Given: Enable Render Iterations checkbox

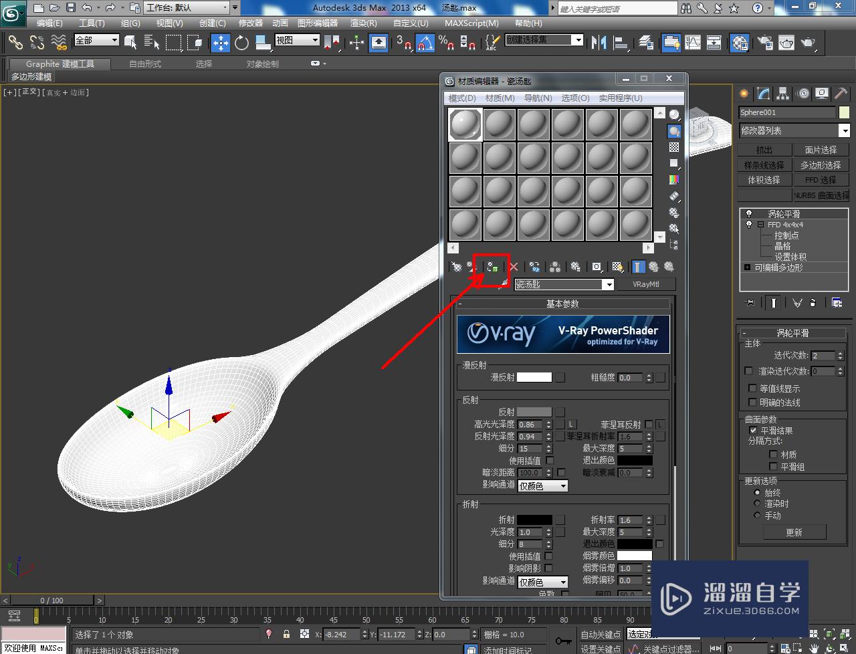Looking at the screenshot, I should [x=749, y=370].
